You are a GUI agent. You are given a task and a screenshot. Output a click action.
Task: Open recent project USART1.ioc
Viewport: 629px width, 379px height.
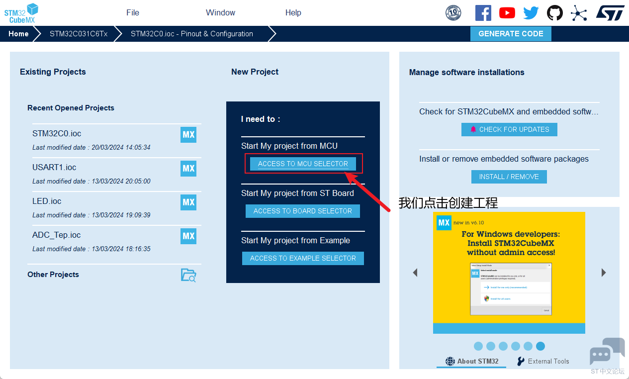coord(54,168)
